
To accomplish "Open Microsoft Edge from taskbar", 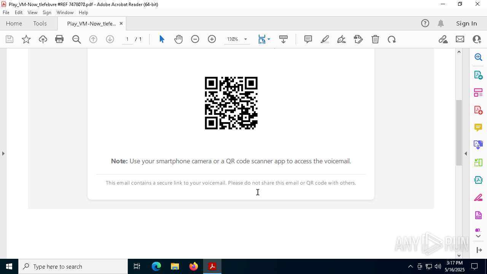I will tap(156, 266).
